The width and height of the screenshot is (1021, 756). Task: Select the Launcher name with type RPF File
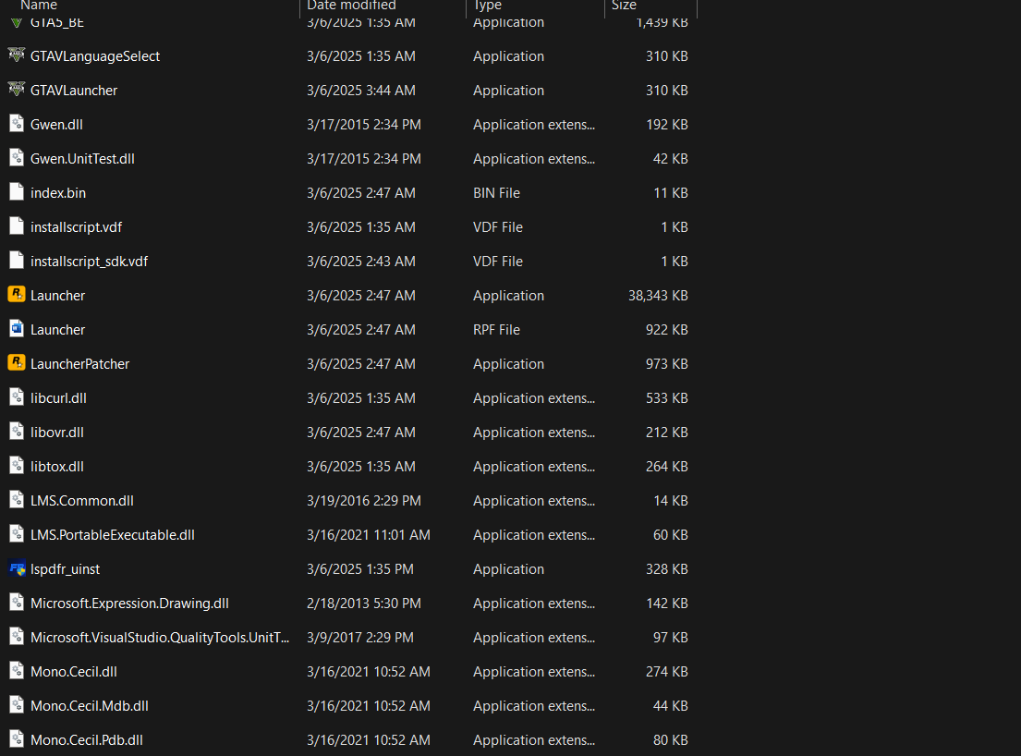coord(58,330)
